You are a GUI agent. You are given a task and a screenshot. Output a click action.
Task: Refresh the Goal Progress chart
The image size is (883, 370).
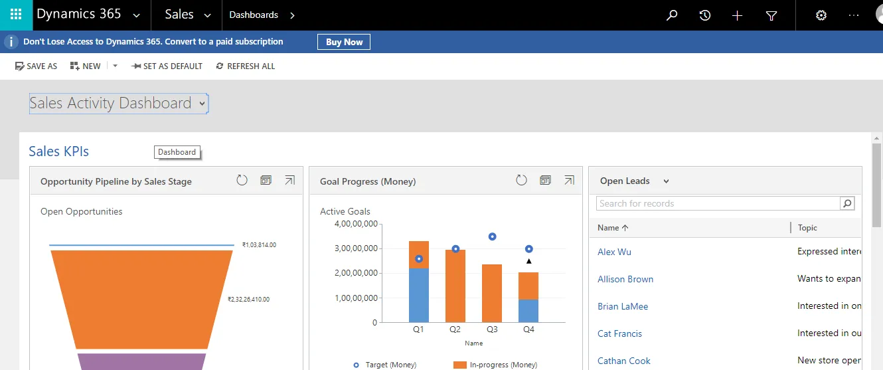[x=522, y=180]
